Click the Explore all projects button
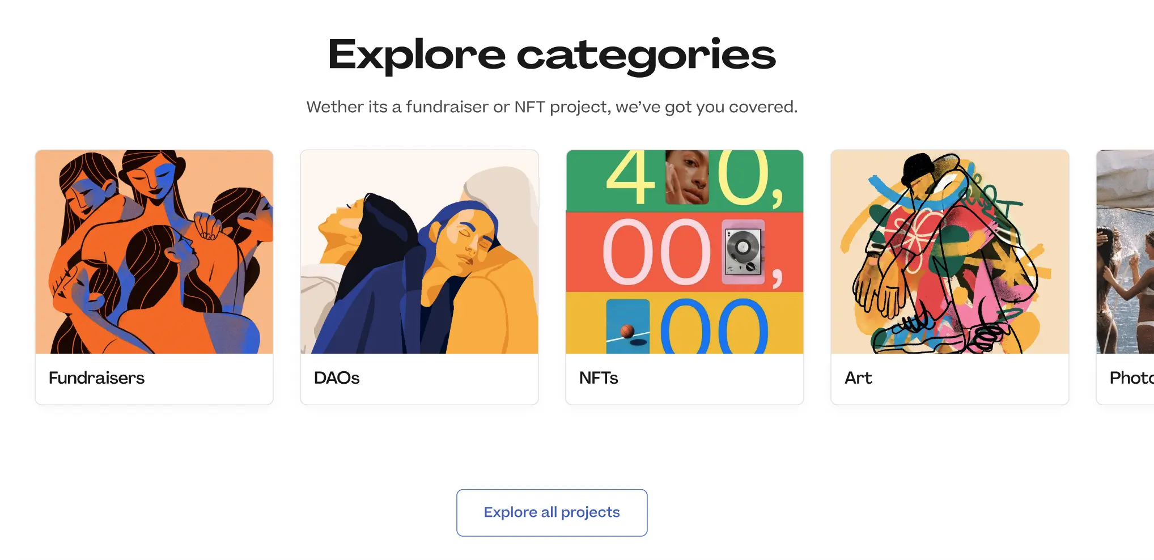1154x560 pixels. coord(551,512)
